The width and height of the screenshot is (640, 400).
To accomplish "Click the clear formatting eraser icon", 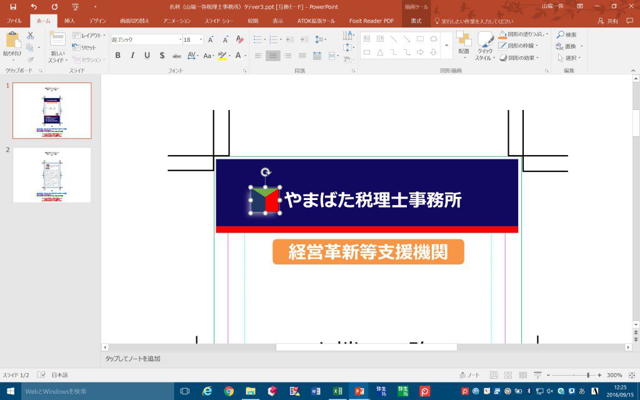I will pyautogui.click(x=240, y=39).
